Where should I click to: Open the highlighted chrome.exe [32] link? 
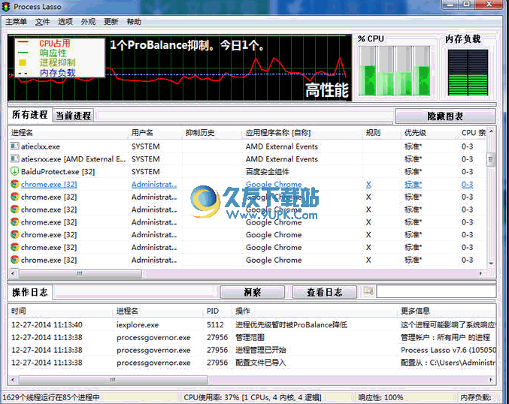click(49, 185)
